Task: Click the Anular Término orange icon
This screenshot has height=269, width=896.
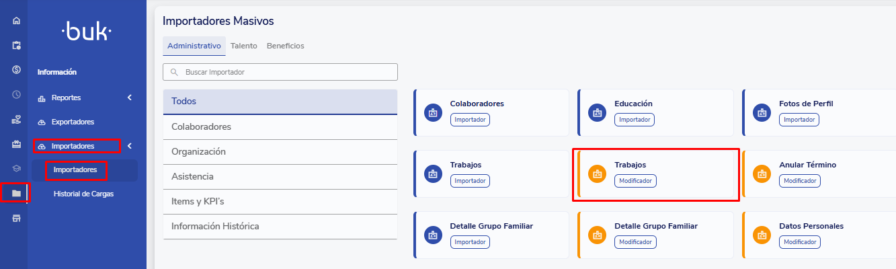Action: 762,174
